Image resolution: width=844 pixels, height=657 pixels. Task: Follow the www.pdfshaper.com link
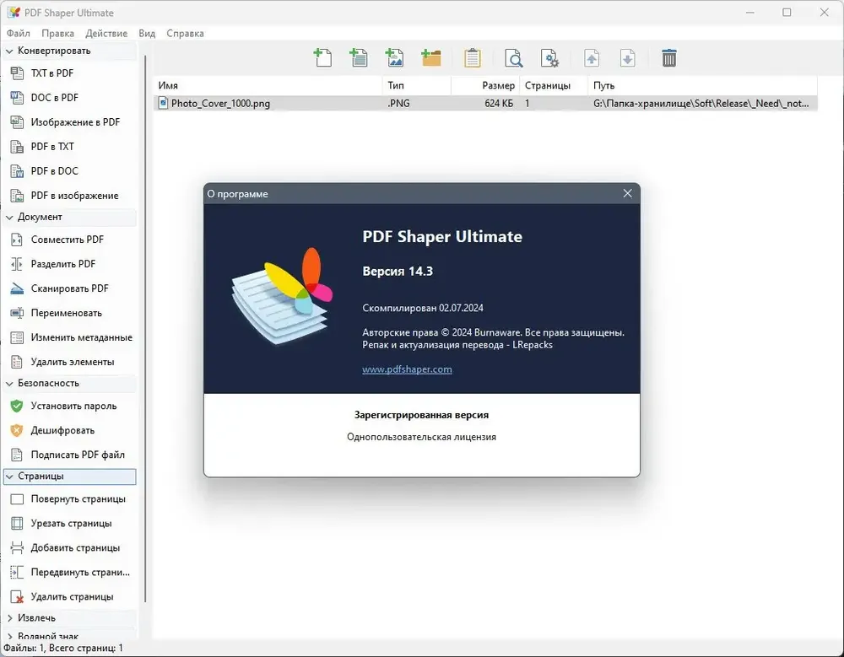(407, 369)
